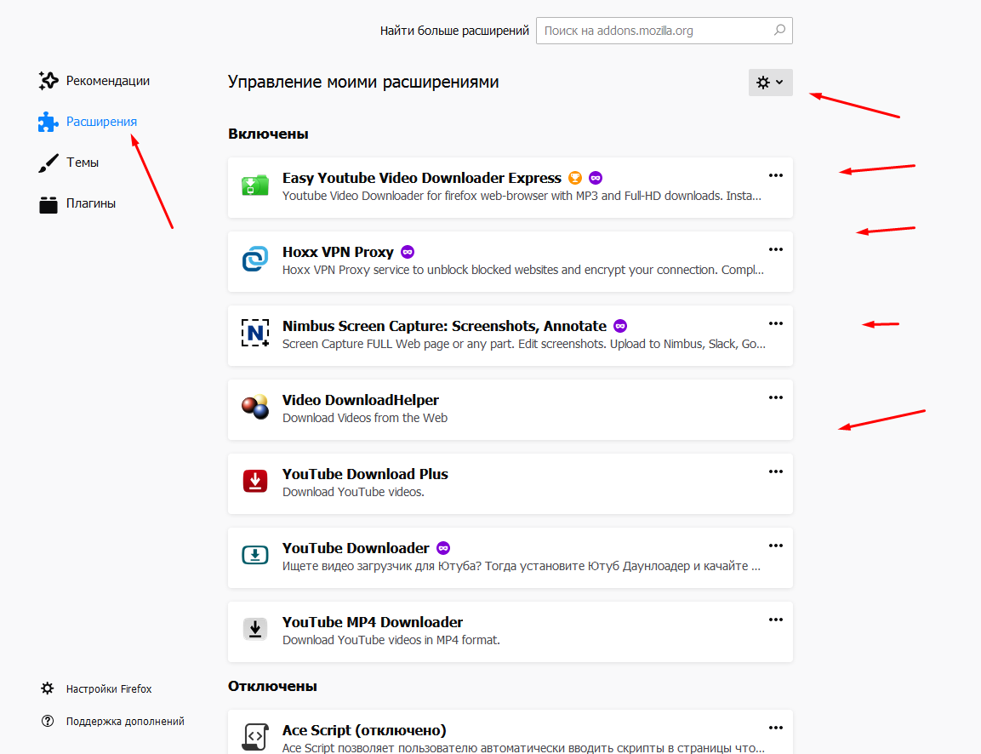This screenshot has height=754, width=981.
Task: Click private browsing badge on Easy Youtube Downloader
Action: tap(596, 178)
